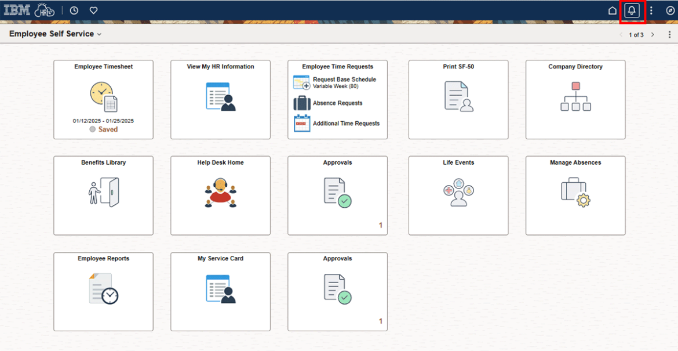This screenshot has width=678, height=351.
Task: Open the Help Desk Home tile
Action: click(x=220, y=196)
